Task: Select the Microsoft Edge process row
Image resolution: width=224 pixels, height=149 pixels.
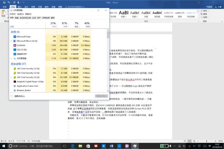Action: pyautogui.click(x=50, y=37)
